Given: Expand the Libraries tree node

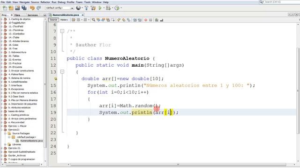Looking at the screenshot, I should (x=5, y=144).
